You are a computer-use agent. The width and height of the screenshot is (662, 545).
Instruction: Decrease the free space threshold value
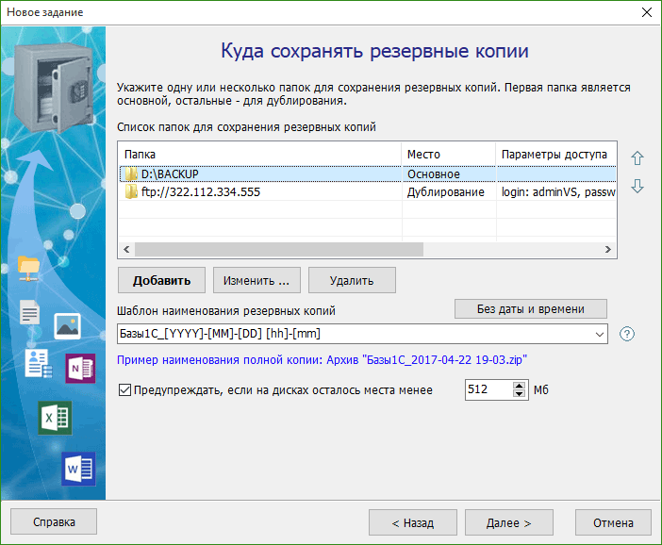tap(519, 395)
